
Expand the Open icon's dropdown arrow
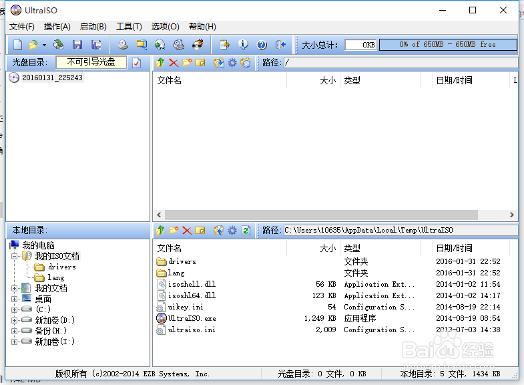coord(44,45)
